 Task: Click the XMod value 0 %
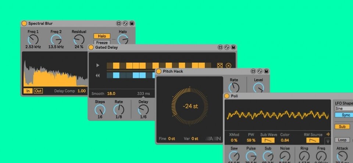pos(234,140)
